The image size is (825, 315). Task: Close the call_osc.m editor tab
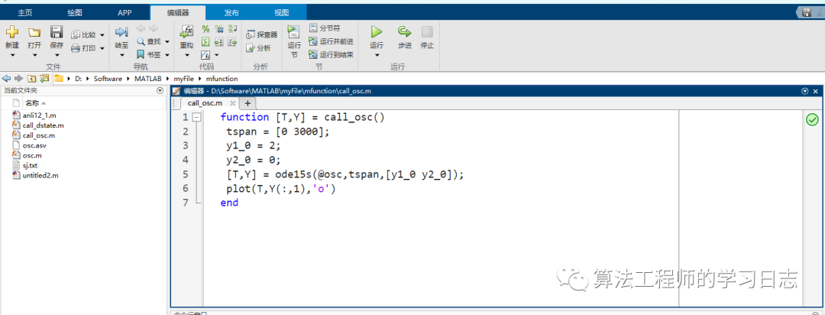click(x=232, y=103)
